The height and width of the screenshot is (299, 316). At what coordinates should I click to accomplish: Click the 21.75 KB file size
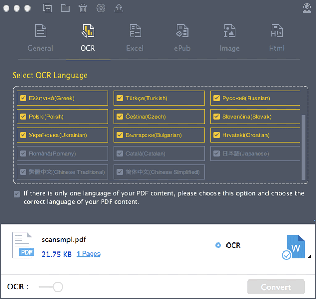tap(56, 254)
